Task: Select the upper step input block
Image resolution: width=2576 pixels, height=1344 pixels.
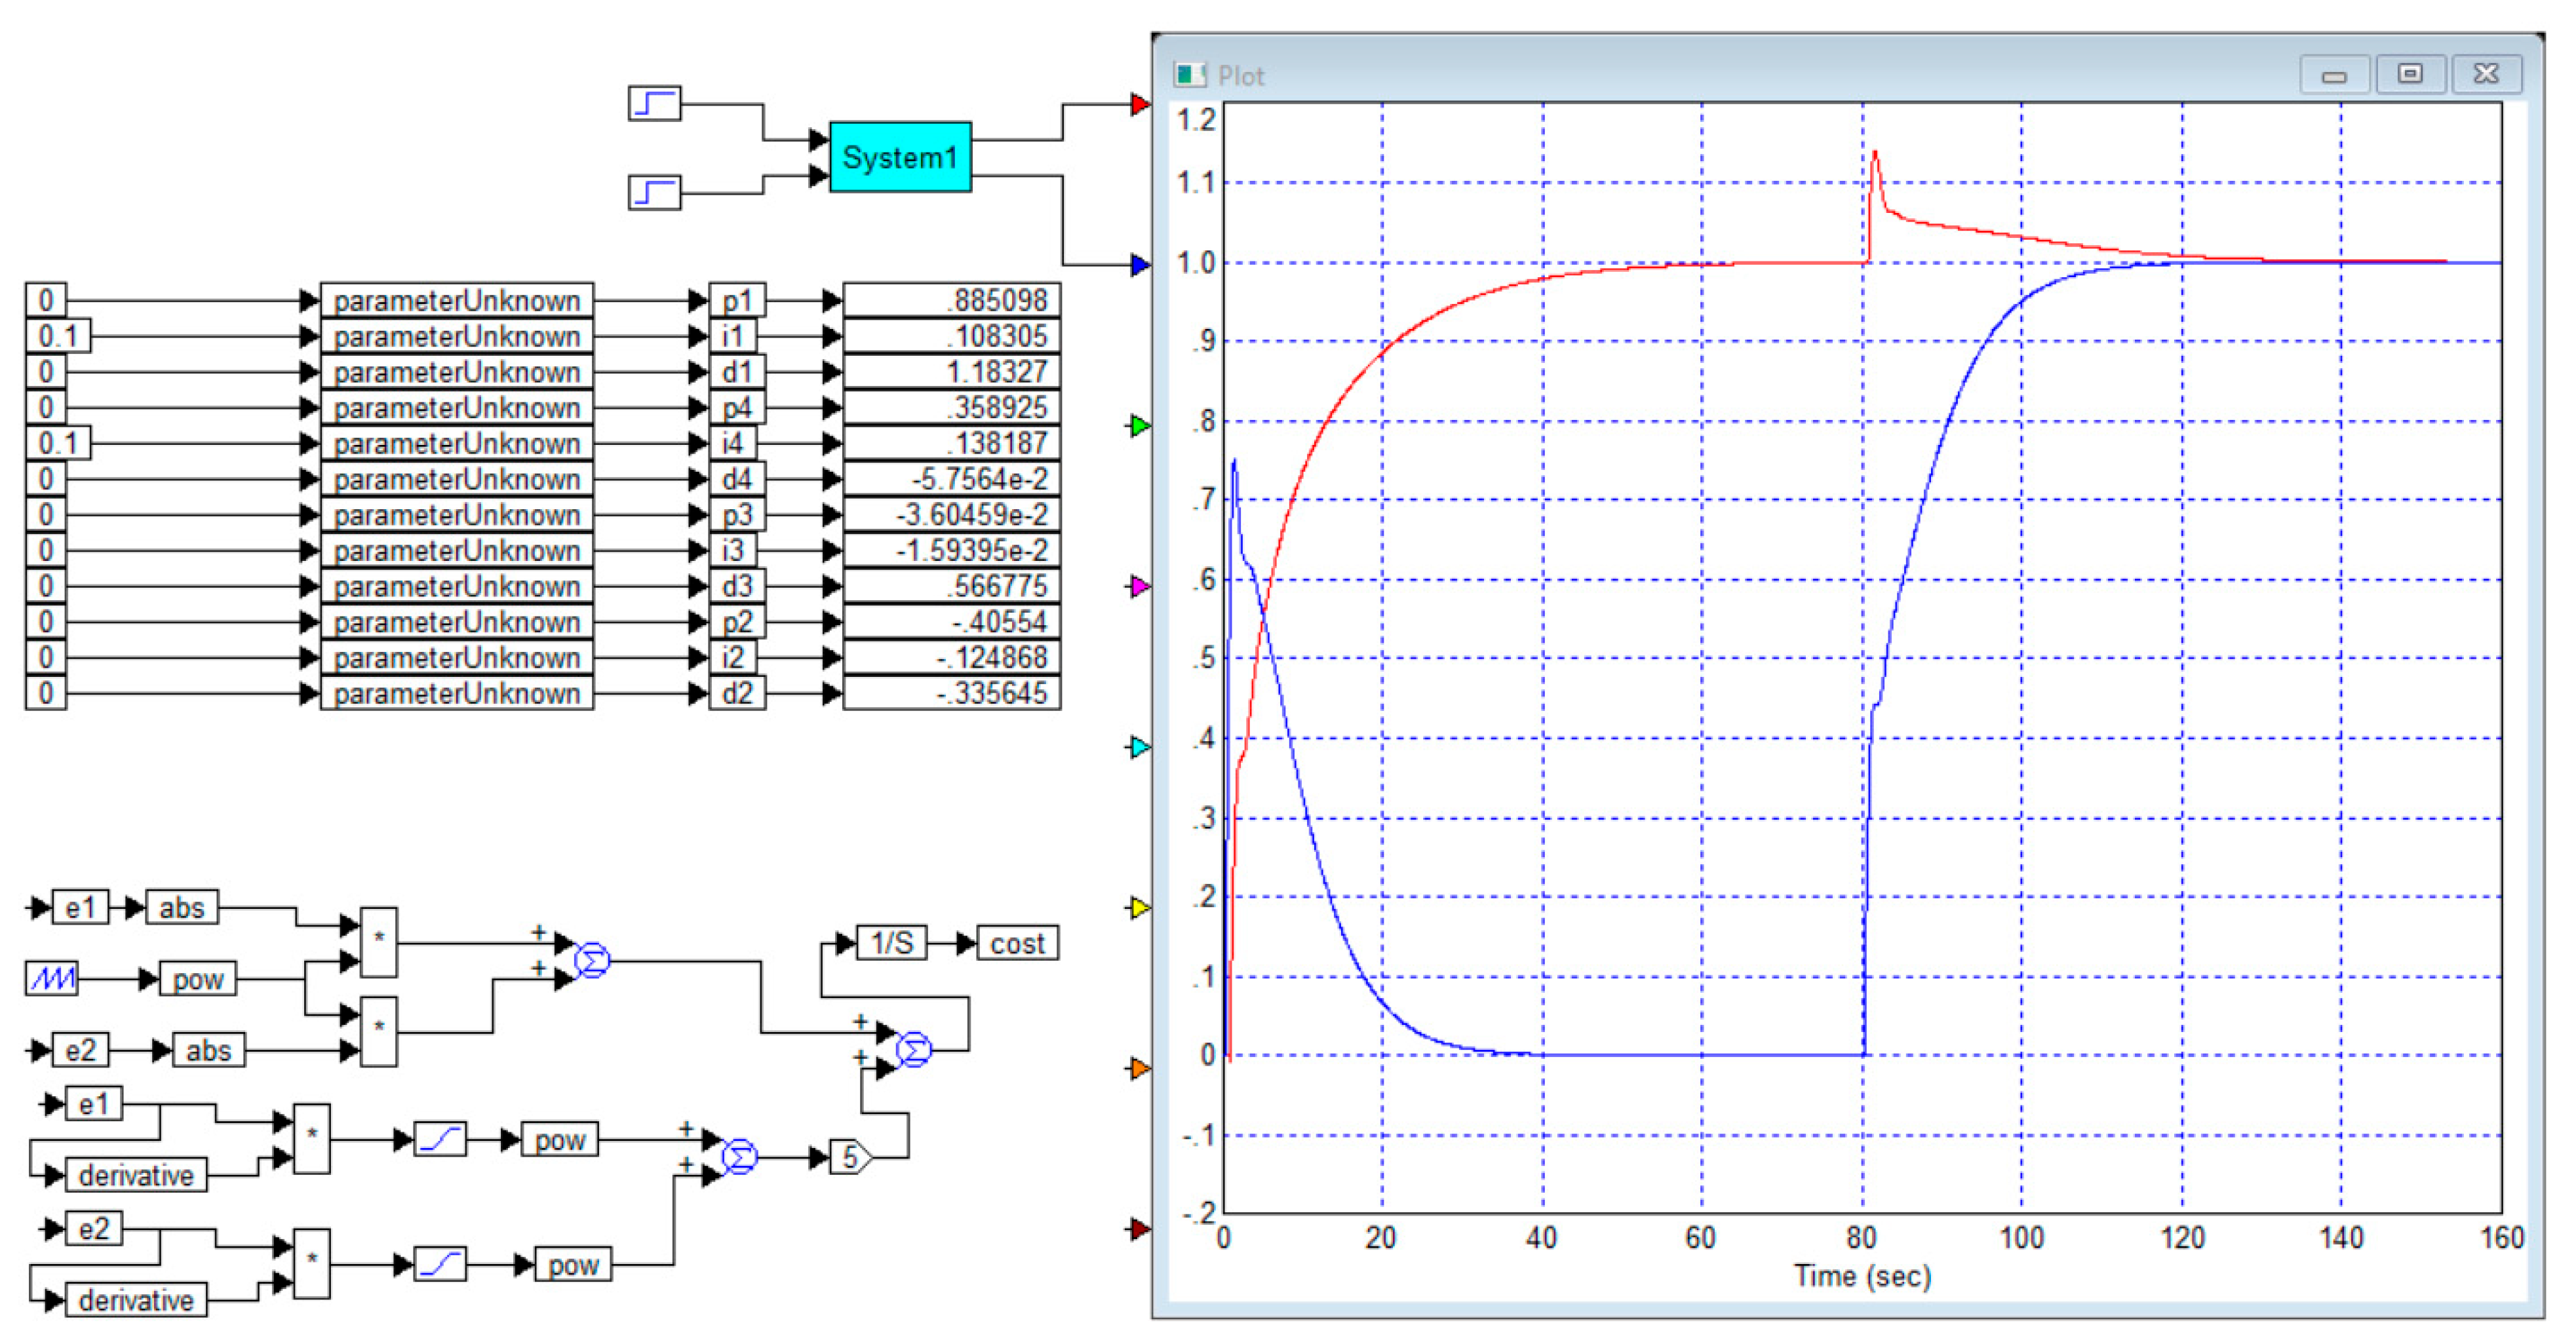Action: 654,103
